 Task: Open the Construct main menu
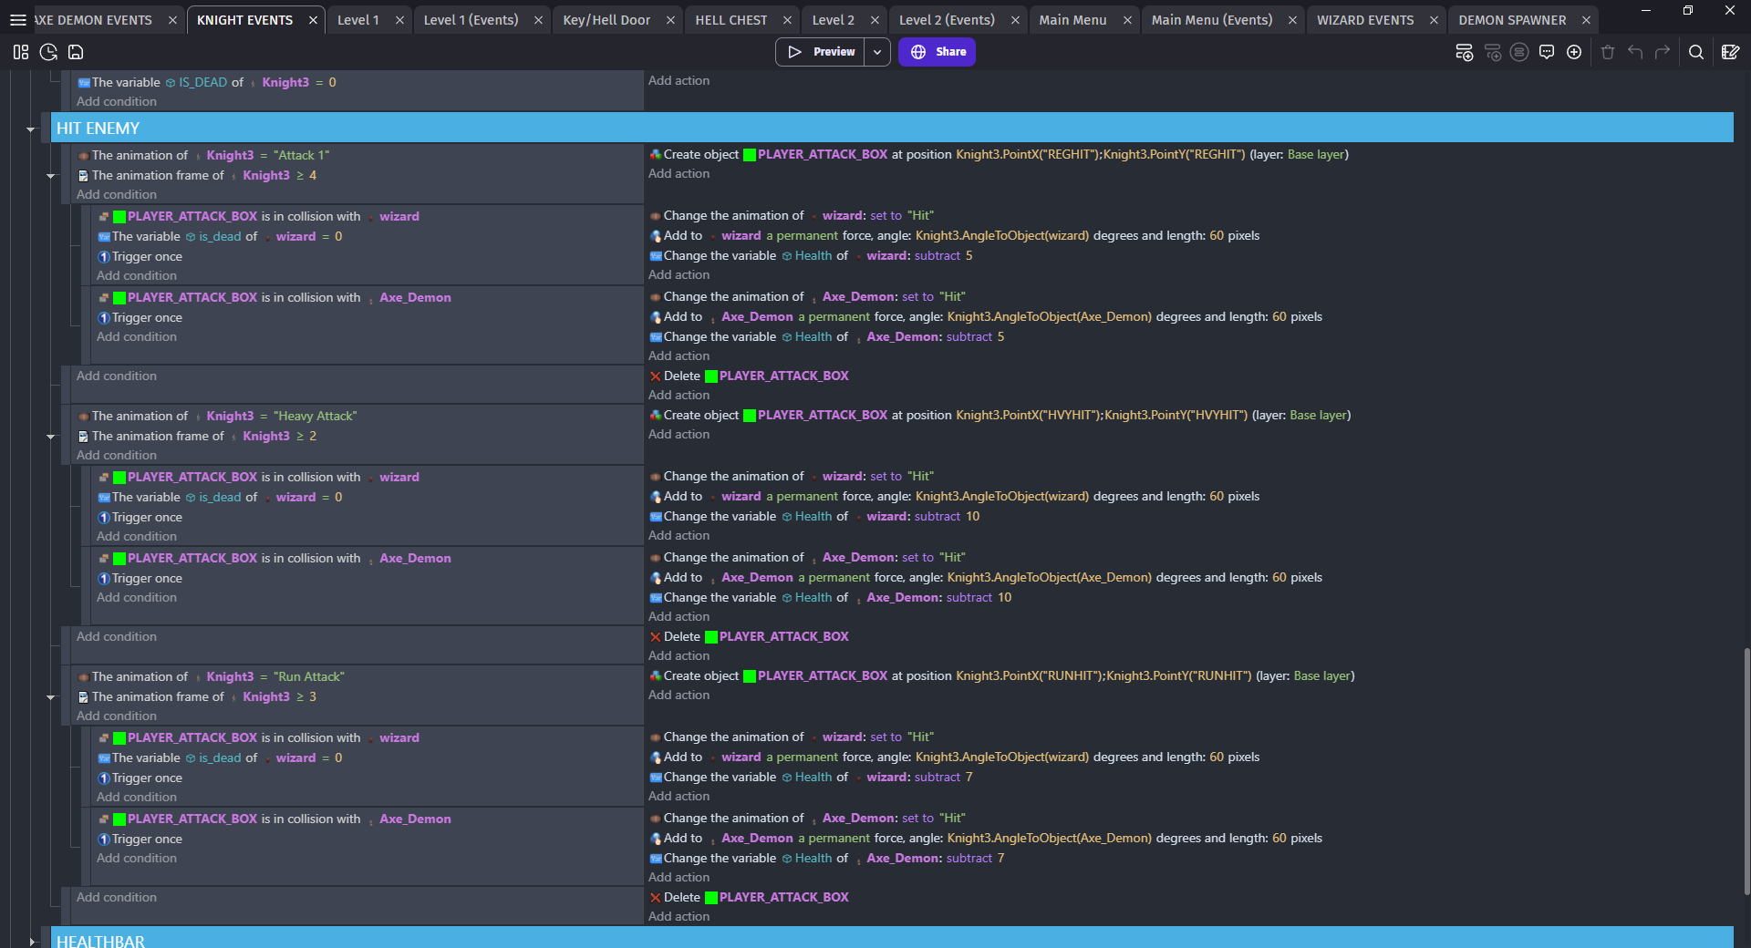[x=17, y=21]
